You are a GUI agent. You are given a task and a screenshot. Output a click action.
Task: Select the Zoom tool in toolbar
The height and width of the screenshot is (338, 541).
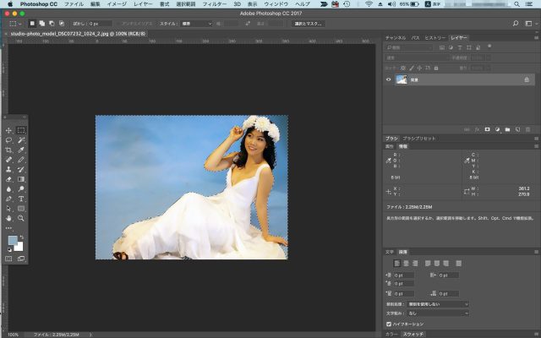[x=21, y=217]
